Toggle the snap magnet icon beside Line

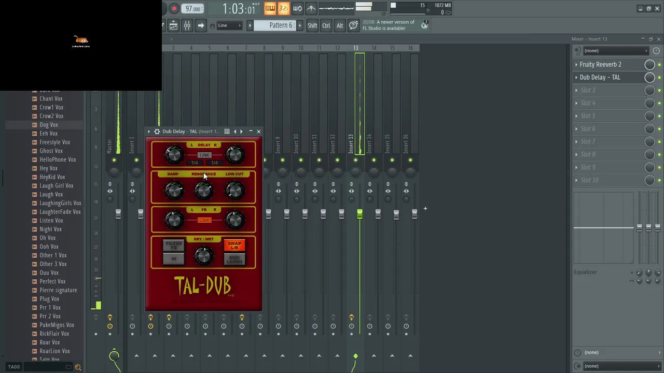point(212,26)
